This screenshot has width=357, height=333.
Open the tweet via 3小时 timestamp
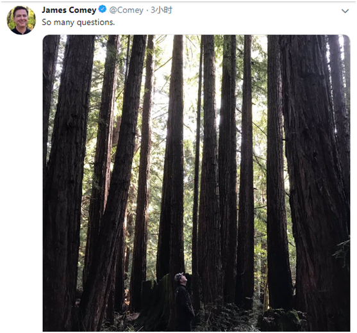coord(162,10)
